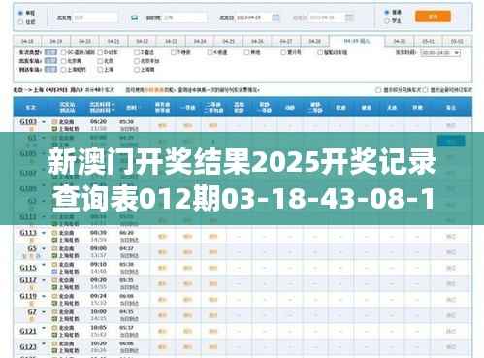Click terminal station icon in G5 row
This screenshot has height=358, width=484.
click(x=54, y=256)
